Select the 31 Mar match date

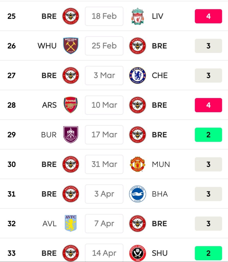click(x=104, y=164)
